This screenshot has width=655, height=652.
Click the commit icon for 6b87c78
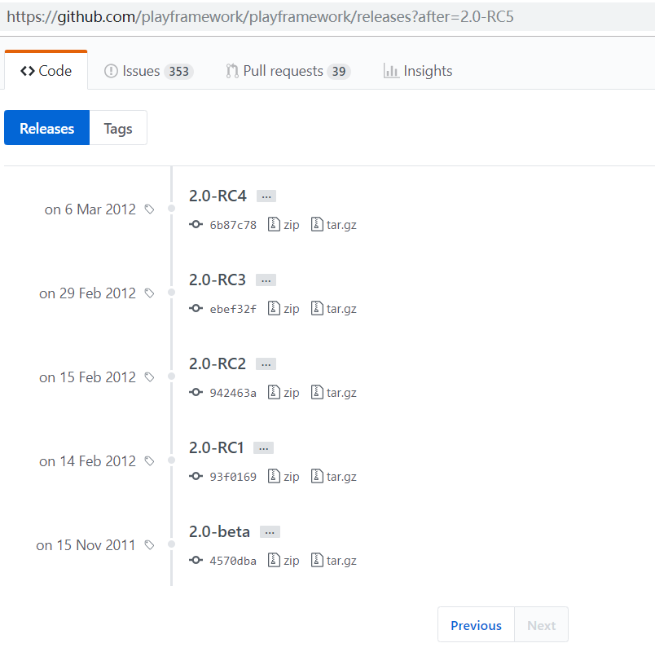coord(196,224)
